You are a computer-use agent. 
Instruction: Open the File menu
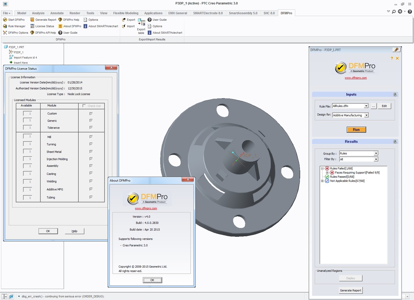(7, 13)
